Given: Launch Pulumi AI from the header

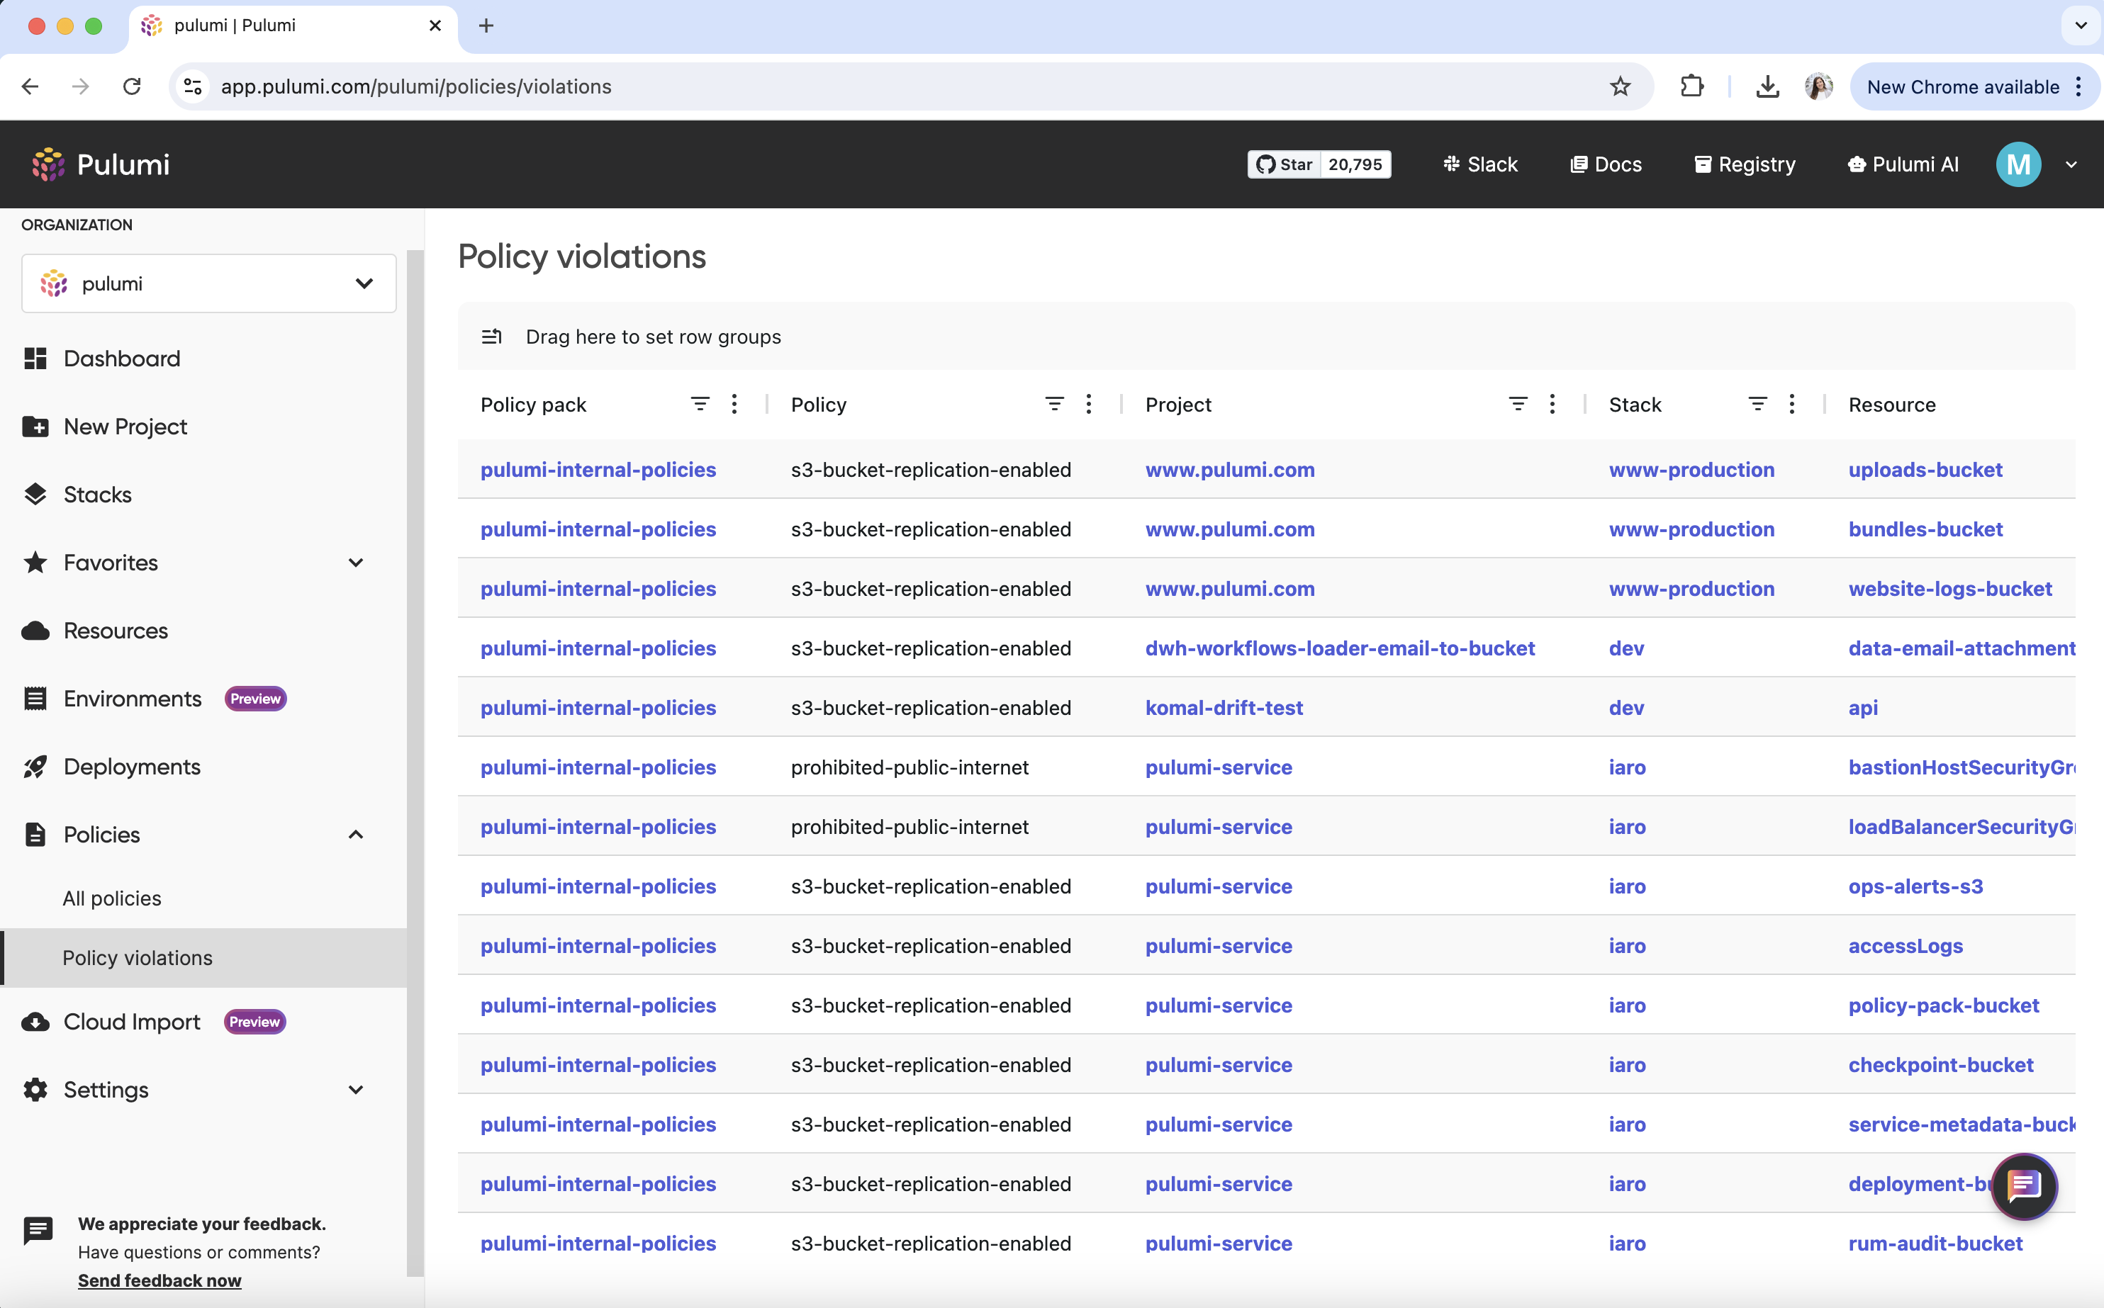Looking at the screenshot, I should pos(1903,164).
